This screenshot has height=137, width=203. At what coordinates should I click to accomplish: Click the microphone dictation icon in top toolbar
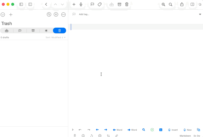click(x=81, y=4)
